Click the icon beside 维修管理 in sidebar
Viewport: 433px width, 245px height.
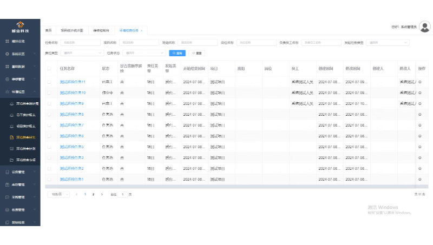pos(8,79)
